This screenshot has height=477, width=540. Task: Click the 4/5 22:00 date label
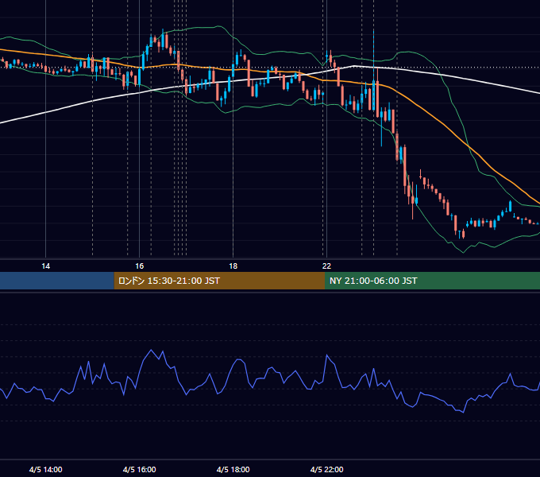[327, 469]
